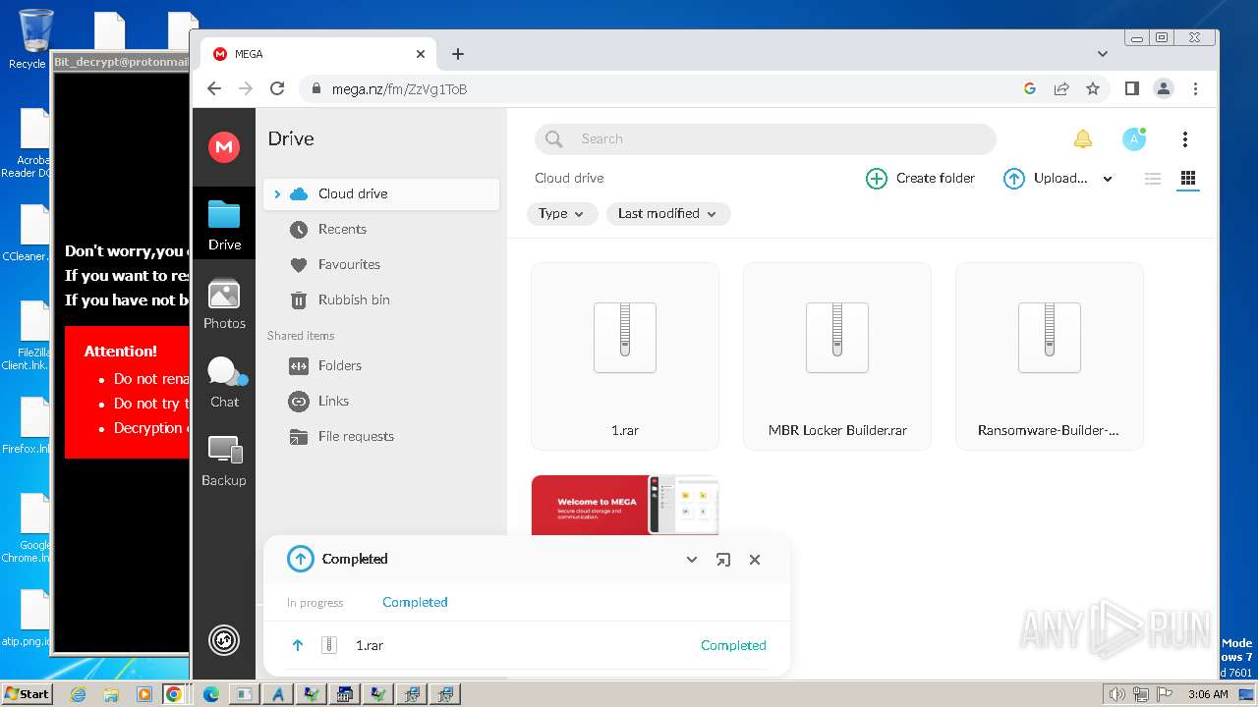The height and width of the screenshot is (707, 1258).
Task: Click the Chrome taskbar button
Action: tap(174, 694)
